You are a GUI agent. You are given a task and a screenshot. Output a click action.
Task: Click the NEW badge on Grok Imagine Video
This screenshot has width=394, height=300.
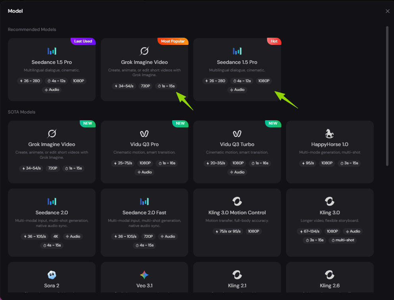pos(87,123)
